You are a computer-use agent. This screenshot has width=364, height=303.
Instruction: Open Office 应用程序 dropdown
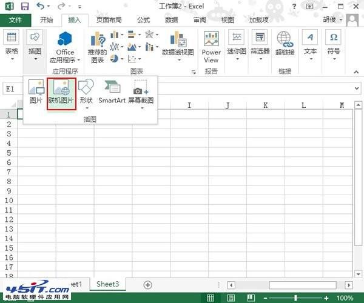click(65, 47)
